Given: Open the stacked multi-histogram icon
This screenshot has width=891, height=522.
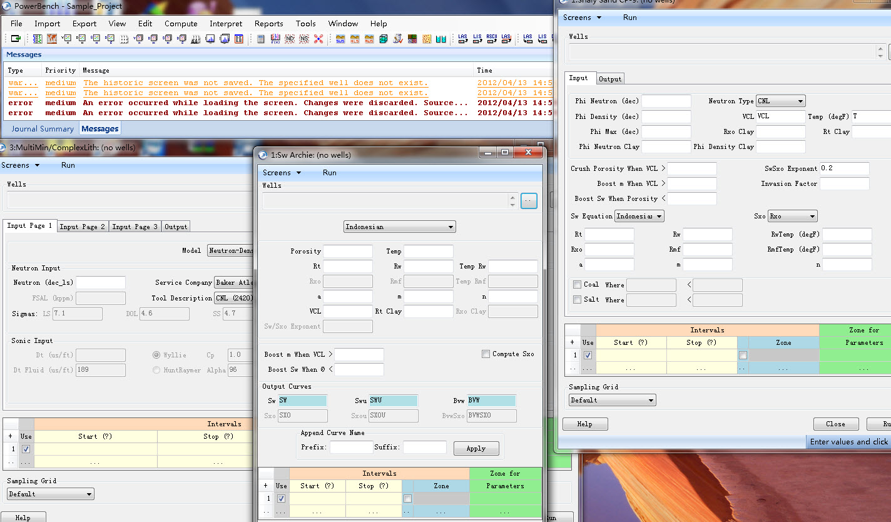Looking at the screenshot, I should [x=225, y=39].
